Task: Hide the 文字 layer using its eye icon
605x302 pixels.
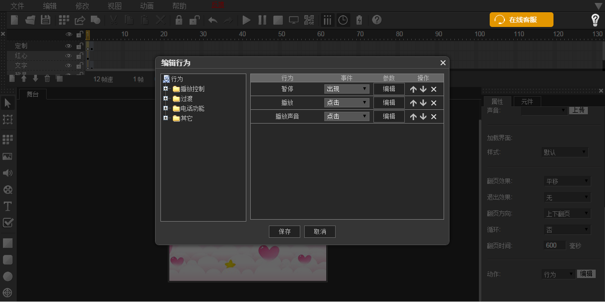Action: coord(69,66)
